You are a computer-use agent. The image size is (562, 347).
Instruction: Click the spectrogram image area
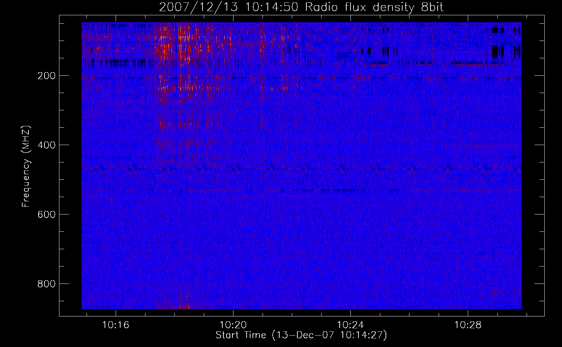301,166
